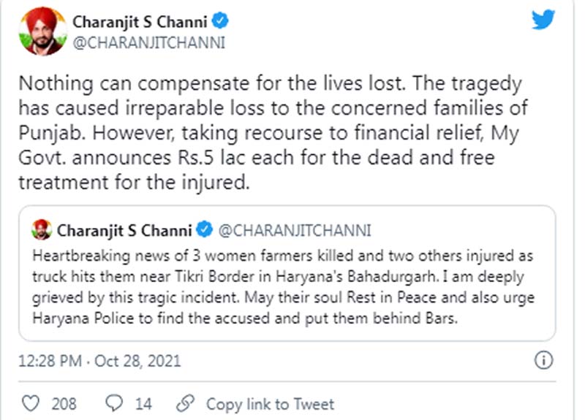Click the top @CHARANJITCHANNI handle
The height and width of the screenshot is (420, 585).
(149, 43)
